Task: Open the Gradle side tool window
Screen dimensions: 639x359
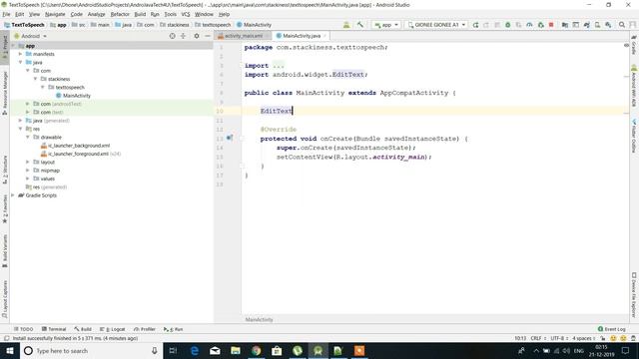Action: pyautogui.click(x=634, y=46)
